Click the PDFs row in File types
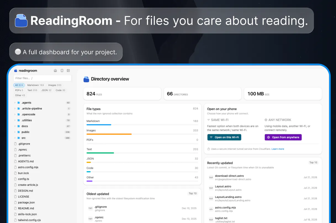The image size is (336, 223). coord(142,141)
